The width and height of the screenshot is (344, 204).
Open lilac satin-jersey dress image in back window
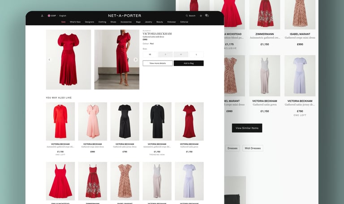coord(300,75)
